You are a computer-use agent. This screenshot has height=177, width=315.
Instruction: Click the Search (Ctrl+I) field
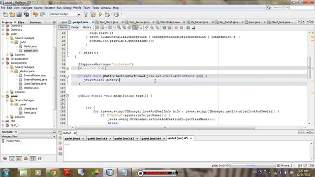click(290, 7)
